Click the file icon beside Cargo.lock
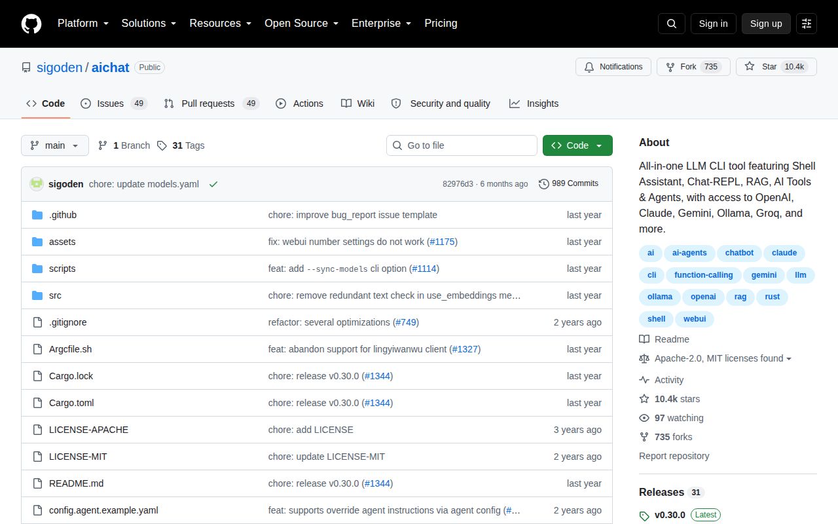 point(37,376)
